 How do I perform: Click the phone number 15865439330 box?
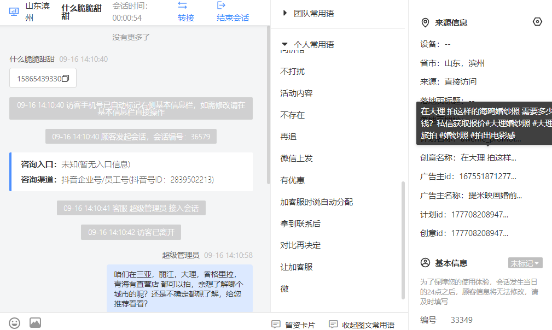(43, 78)
